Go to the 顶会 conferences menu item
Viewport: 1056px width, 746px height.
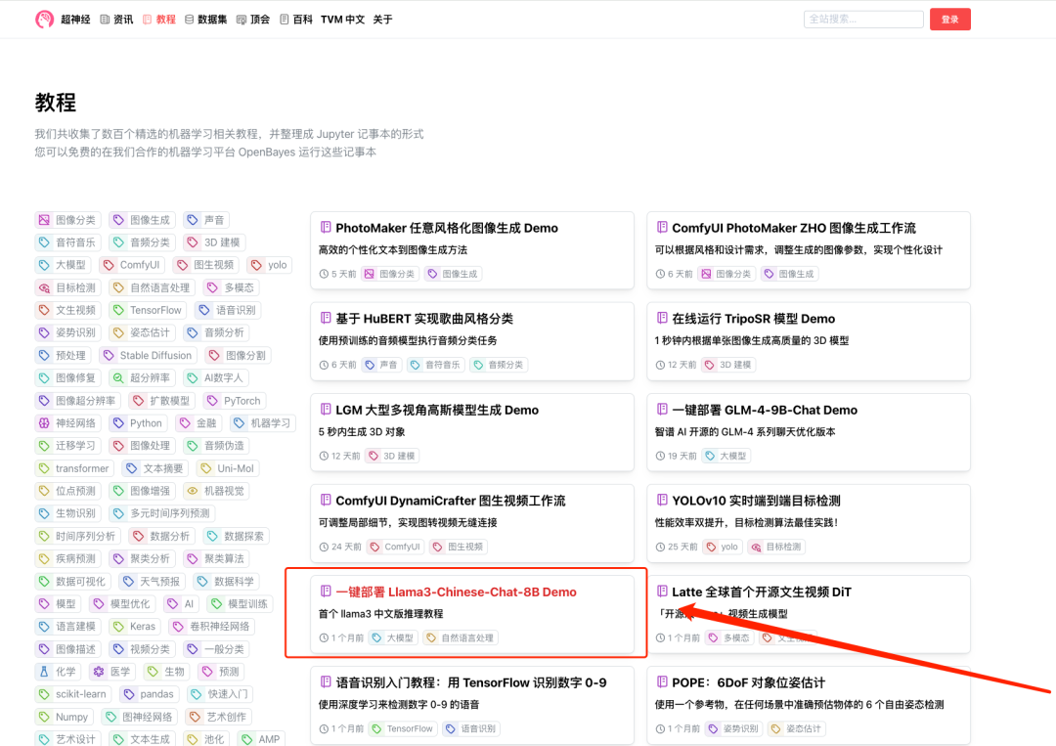click(252, 20)
